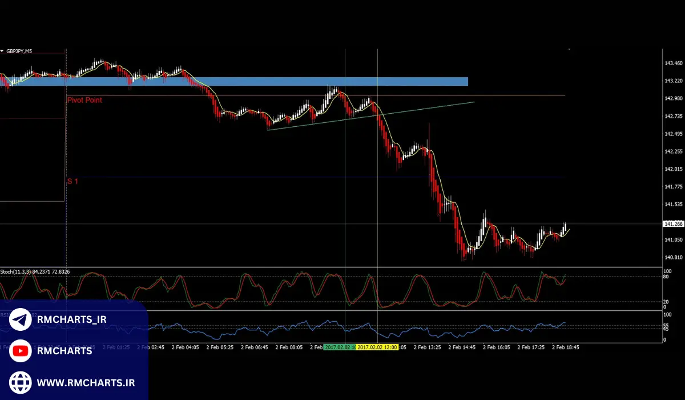
Task: Open the WWW.RMCHARTS.IR website link
Action: [85, 382]
